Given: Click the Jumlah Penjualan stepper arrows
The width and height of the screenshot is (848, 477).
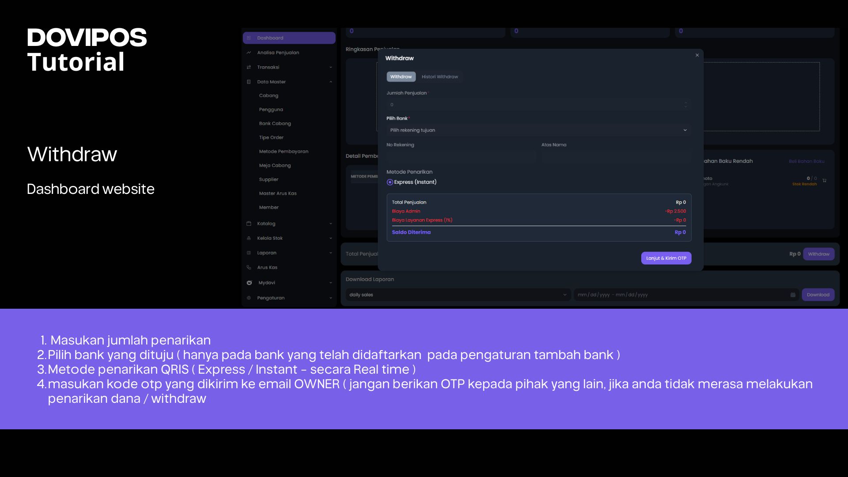Looking at the screenshot, I should (x=685, y=105).
